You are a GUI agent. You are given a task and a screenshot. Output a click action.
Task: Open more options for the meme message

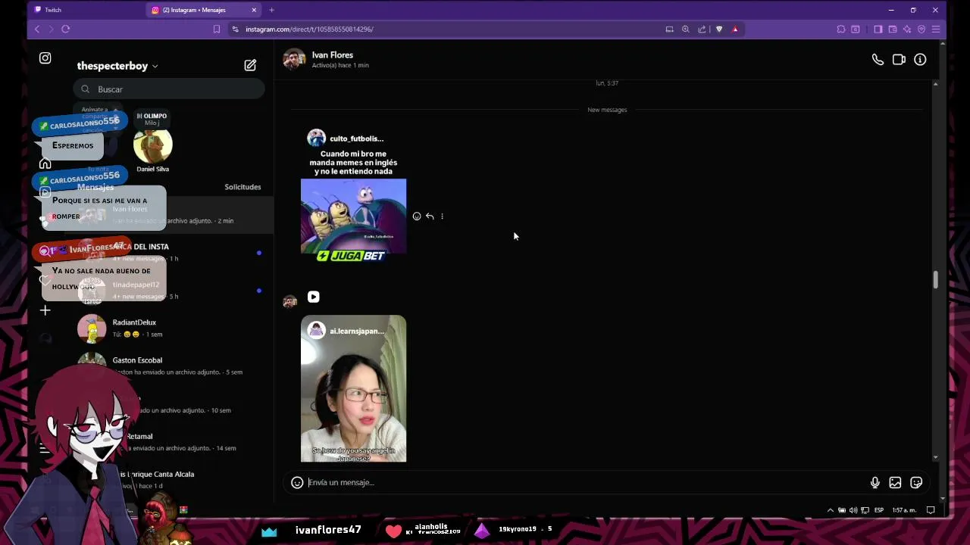pyautogui.click(x=442, y=216)
